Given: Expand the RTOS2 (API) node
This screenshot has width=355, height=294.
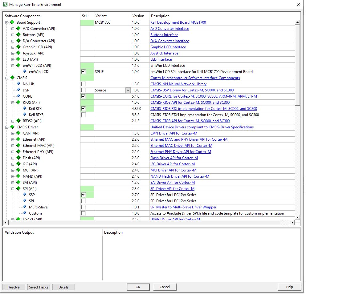Looking at the screenshot, I should coord(13,121).
